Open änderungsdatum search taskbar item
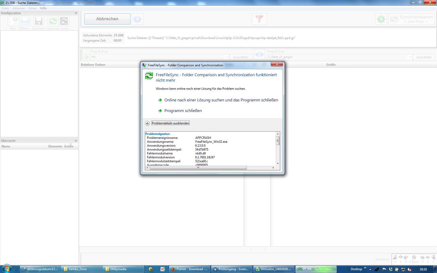Image resolution: width=437 pixels, height=273 pixels. [x=40, y=269]
